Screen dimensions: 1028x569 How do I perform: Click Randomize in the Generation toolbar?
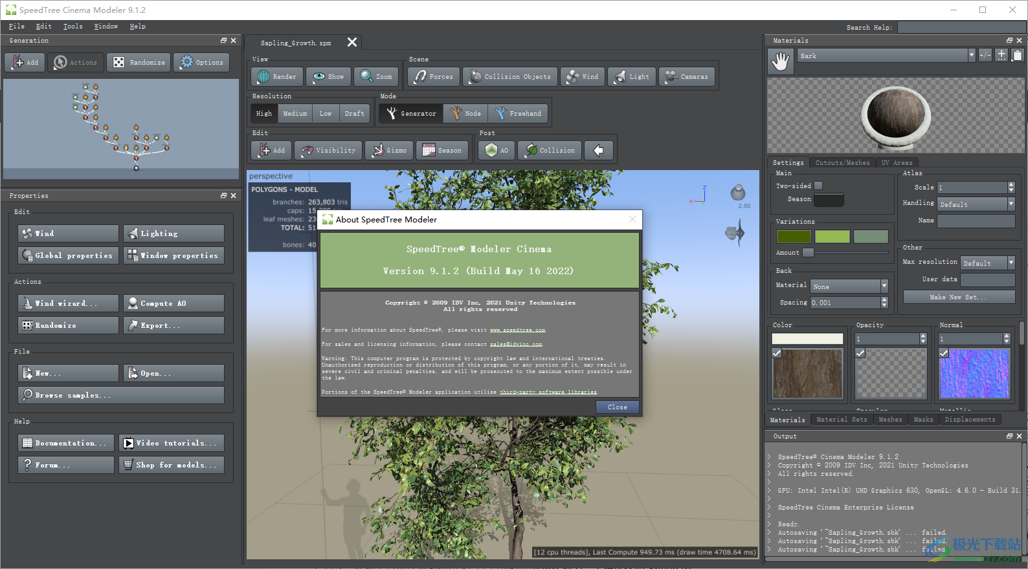coord(139,62)
